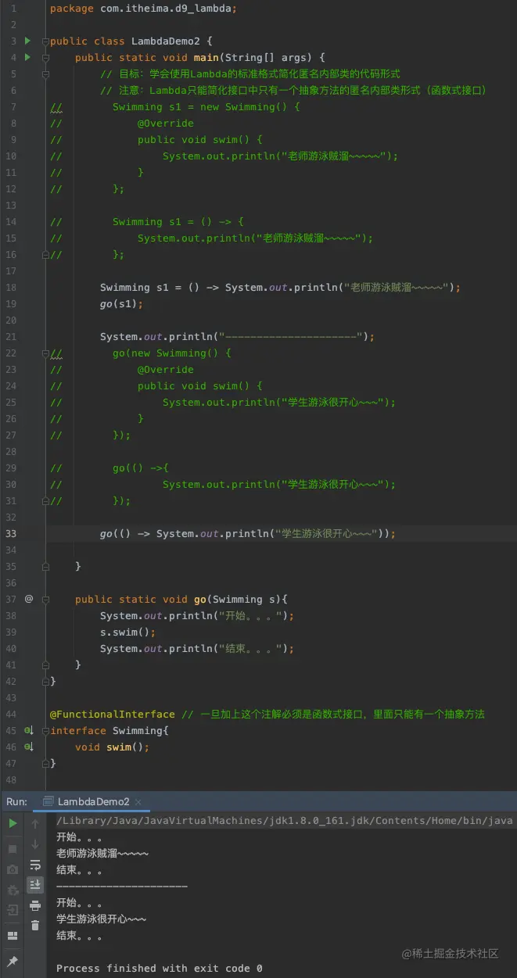Click the class closing fold marker on line 42
Screen dimensions: 517x978
[x=46, y=681]
